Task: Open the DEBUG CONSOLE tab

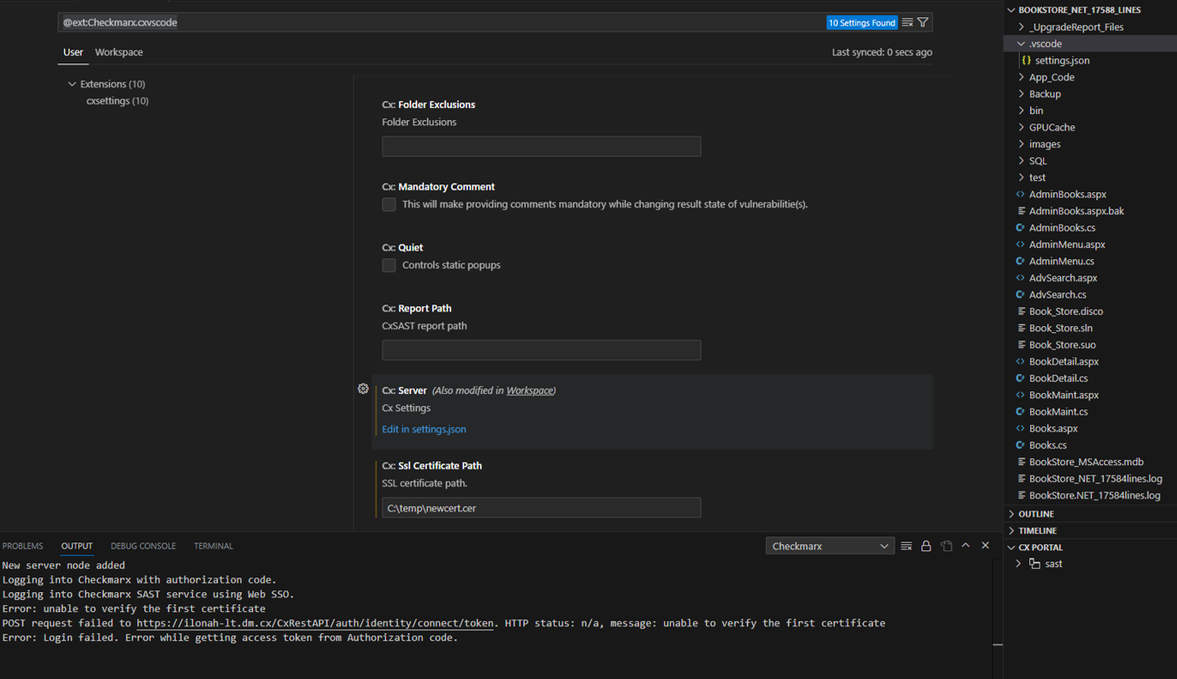Action: point(143,546)
